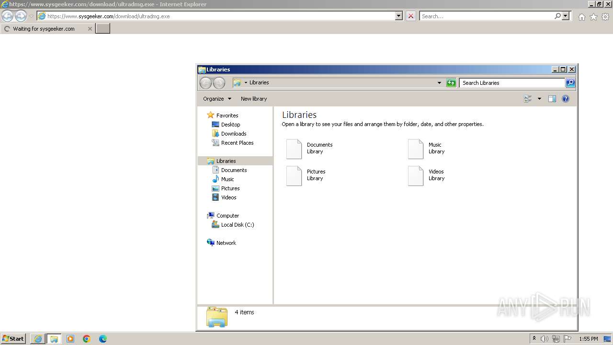The height and width of the screenshot is (345, 613).
Task: Open the view options dropdown arrow
Action: click(x=539, y=99)
